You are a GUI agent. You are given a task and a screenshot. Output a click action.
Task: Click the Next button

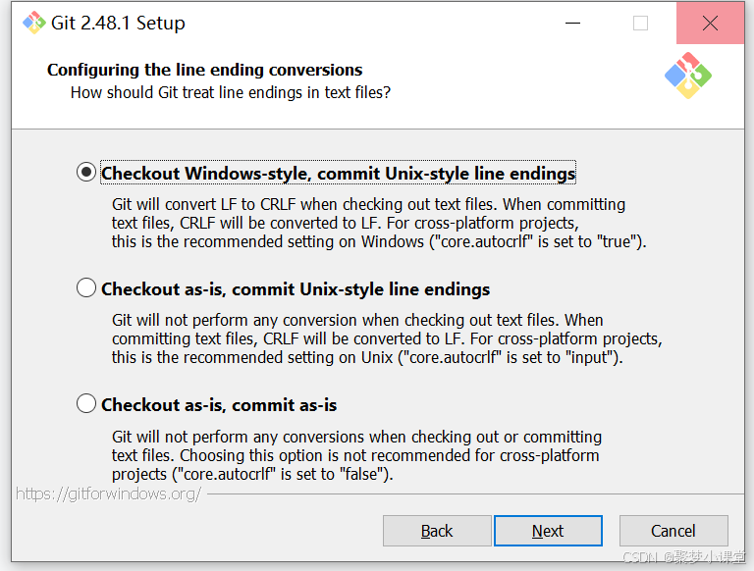548,531
